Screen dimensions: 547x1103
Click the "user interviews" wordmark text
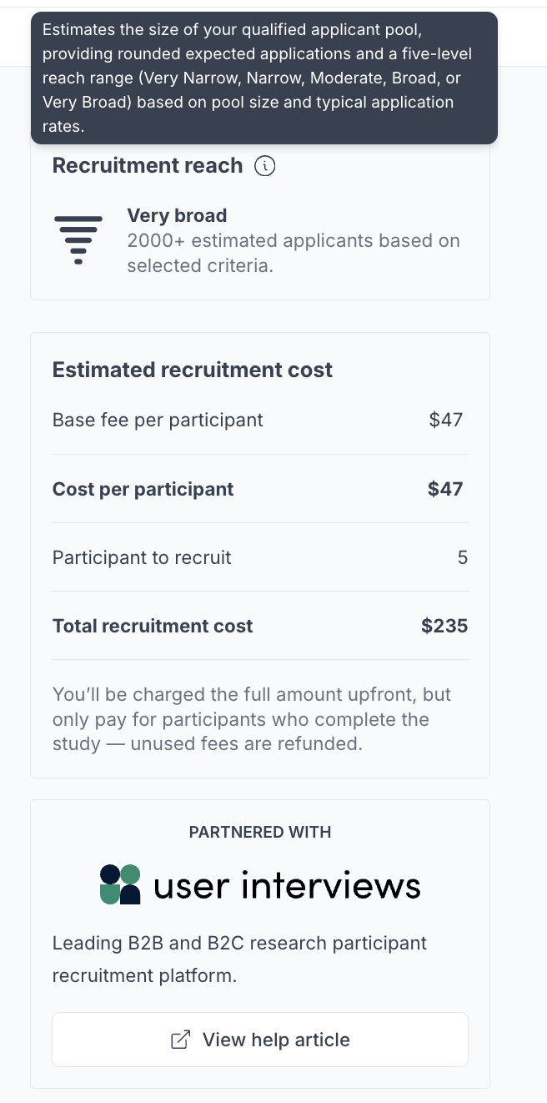tap(287, 884)
